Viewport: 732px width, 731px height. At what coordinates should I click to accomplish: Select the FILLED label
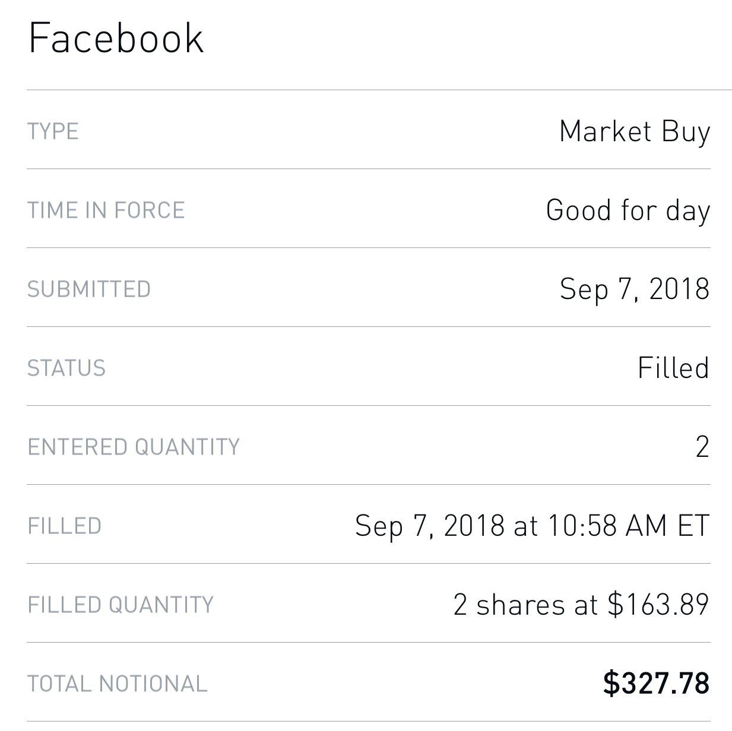click(x=65, y=526)
